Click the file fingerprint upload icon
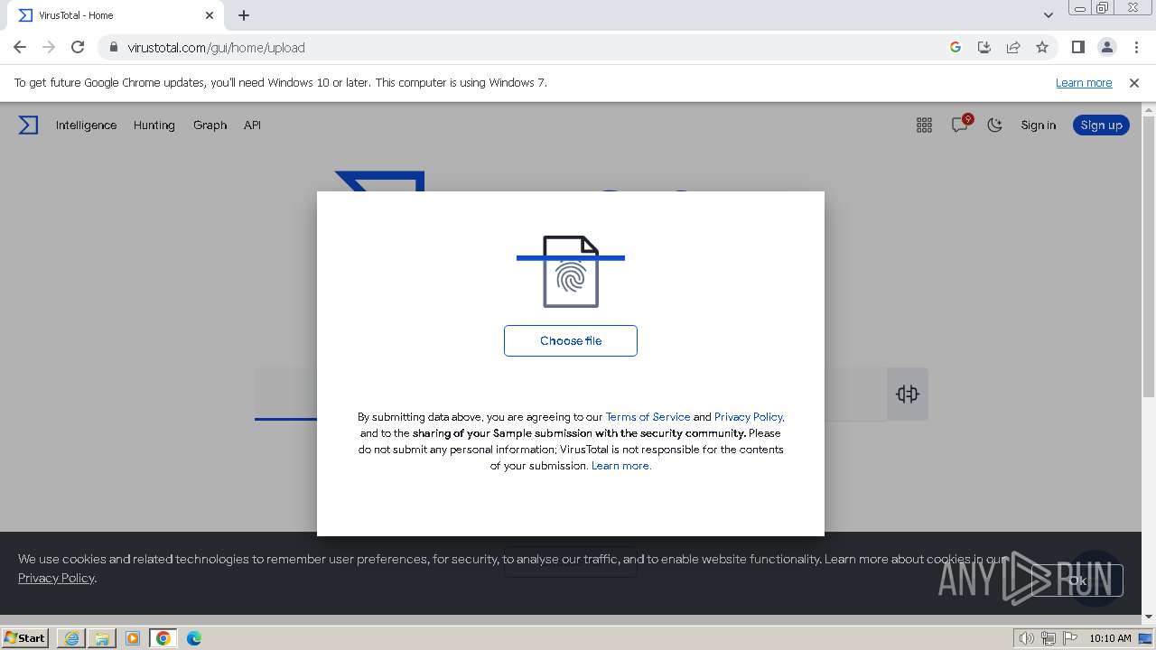1156x650 pixels. 571,271
